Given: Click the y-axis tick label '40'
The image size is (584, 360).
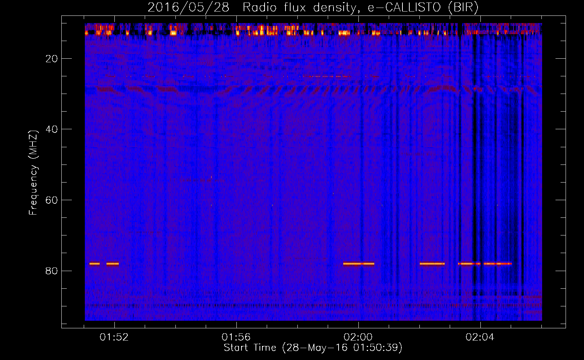Looking at the screenshot, I should [52, 129].
